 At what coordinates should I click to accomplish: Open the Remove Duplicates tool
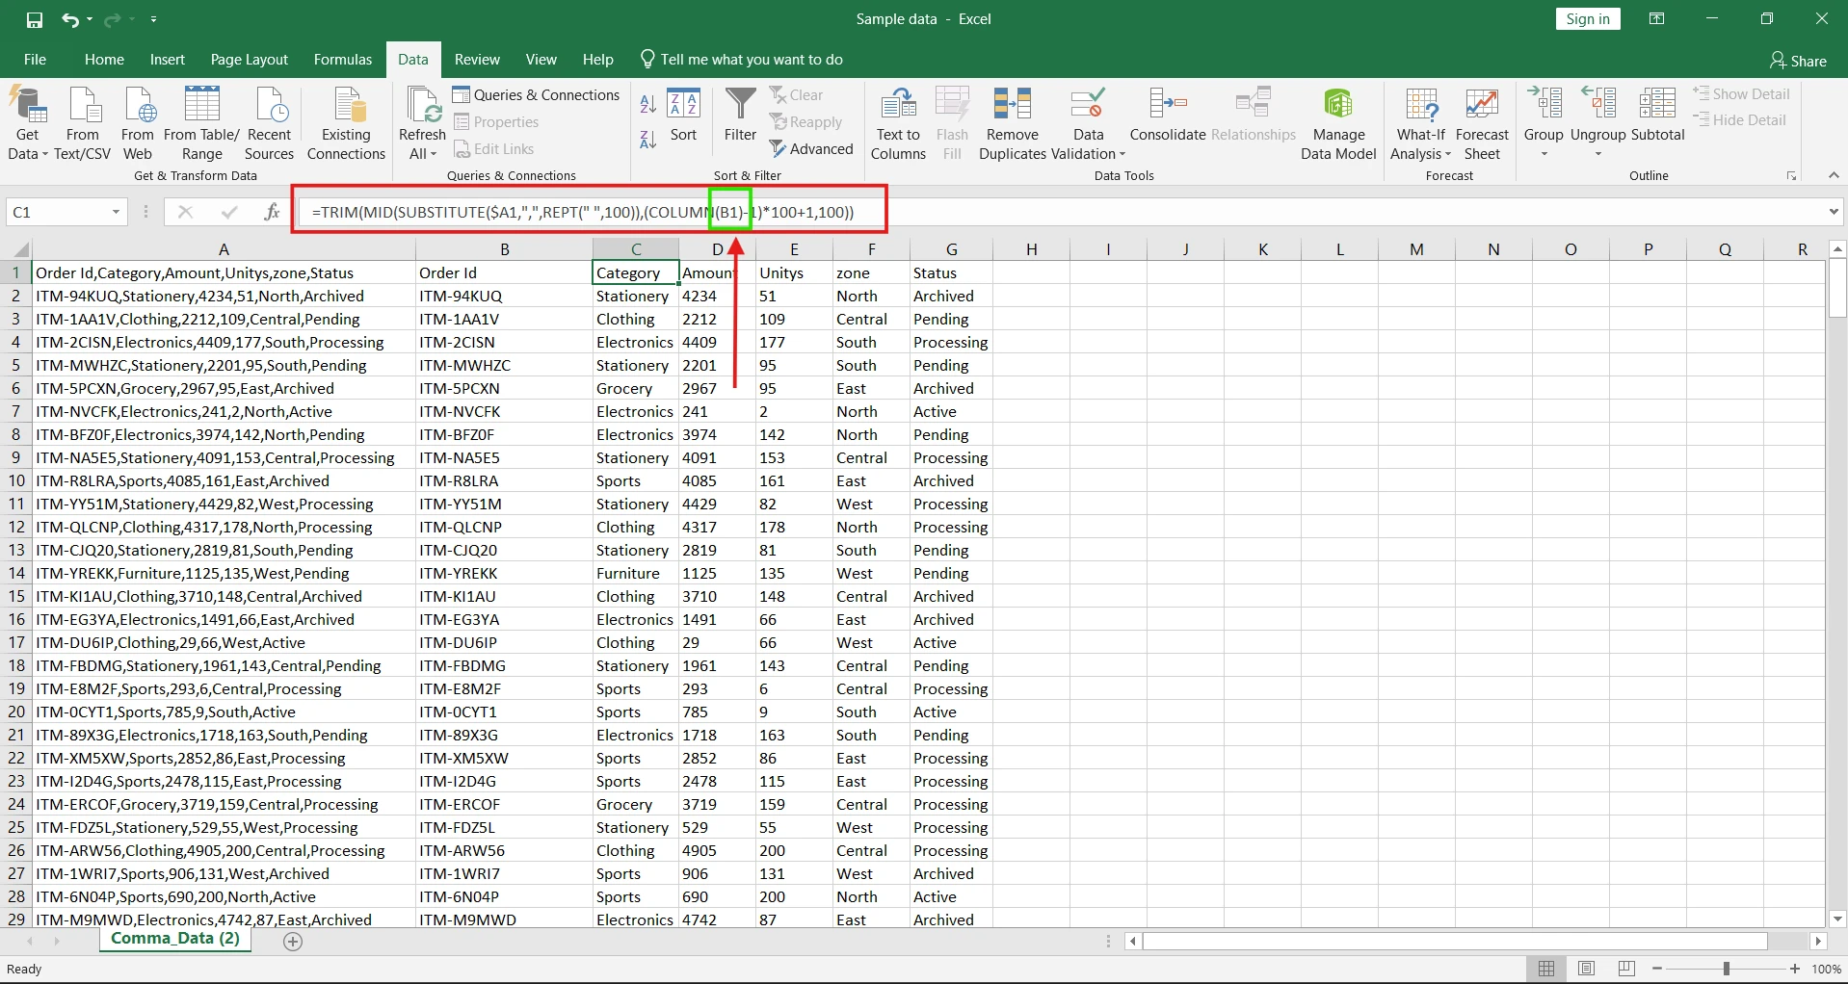1012,121
